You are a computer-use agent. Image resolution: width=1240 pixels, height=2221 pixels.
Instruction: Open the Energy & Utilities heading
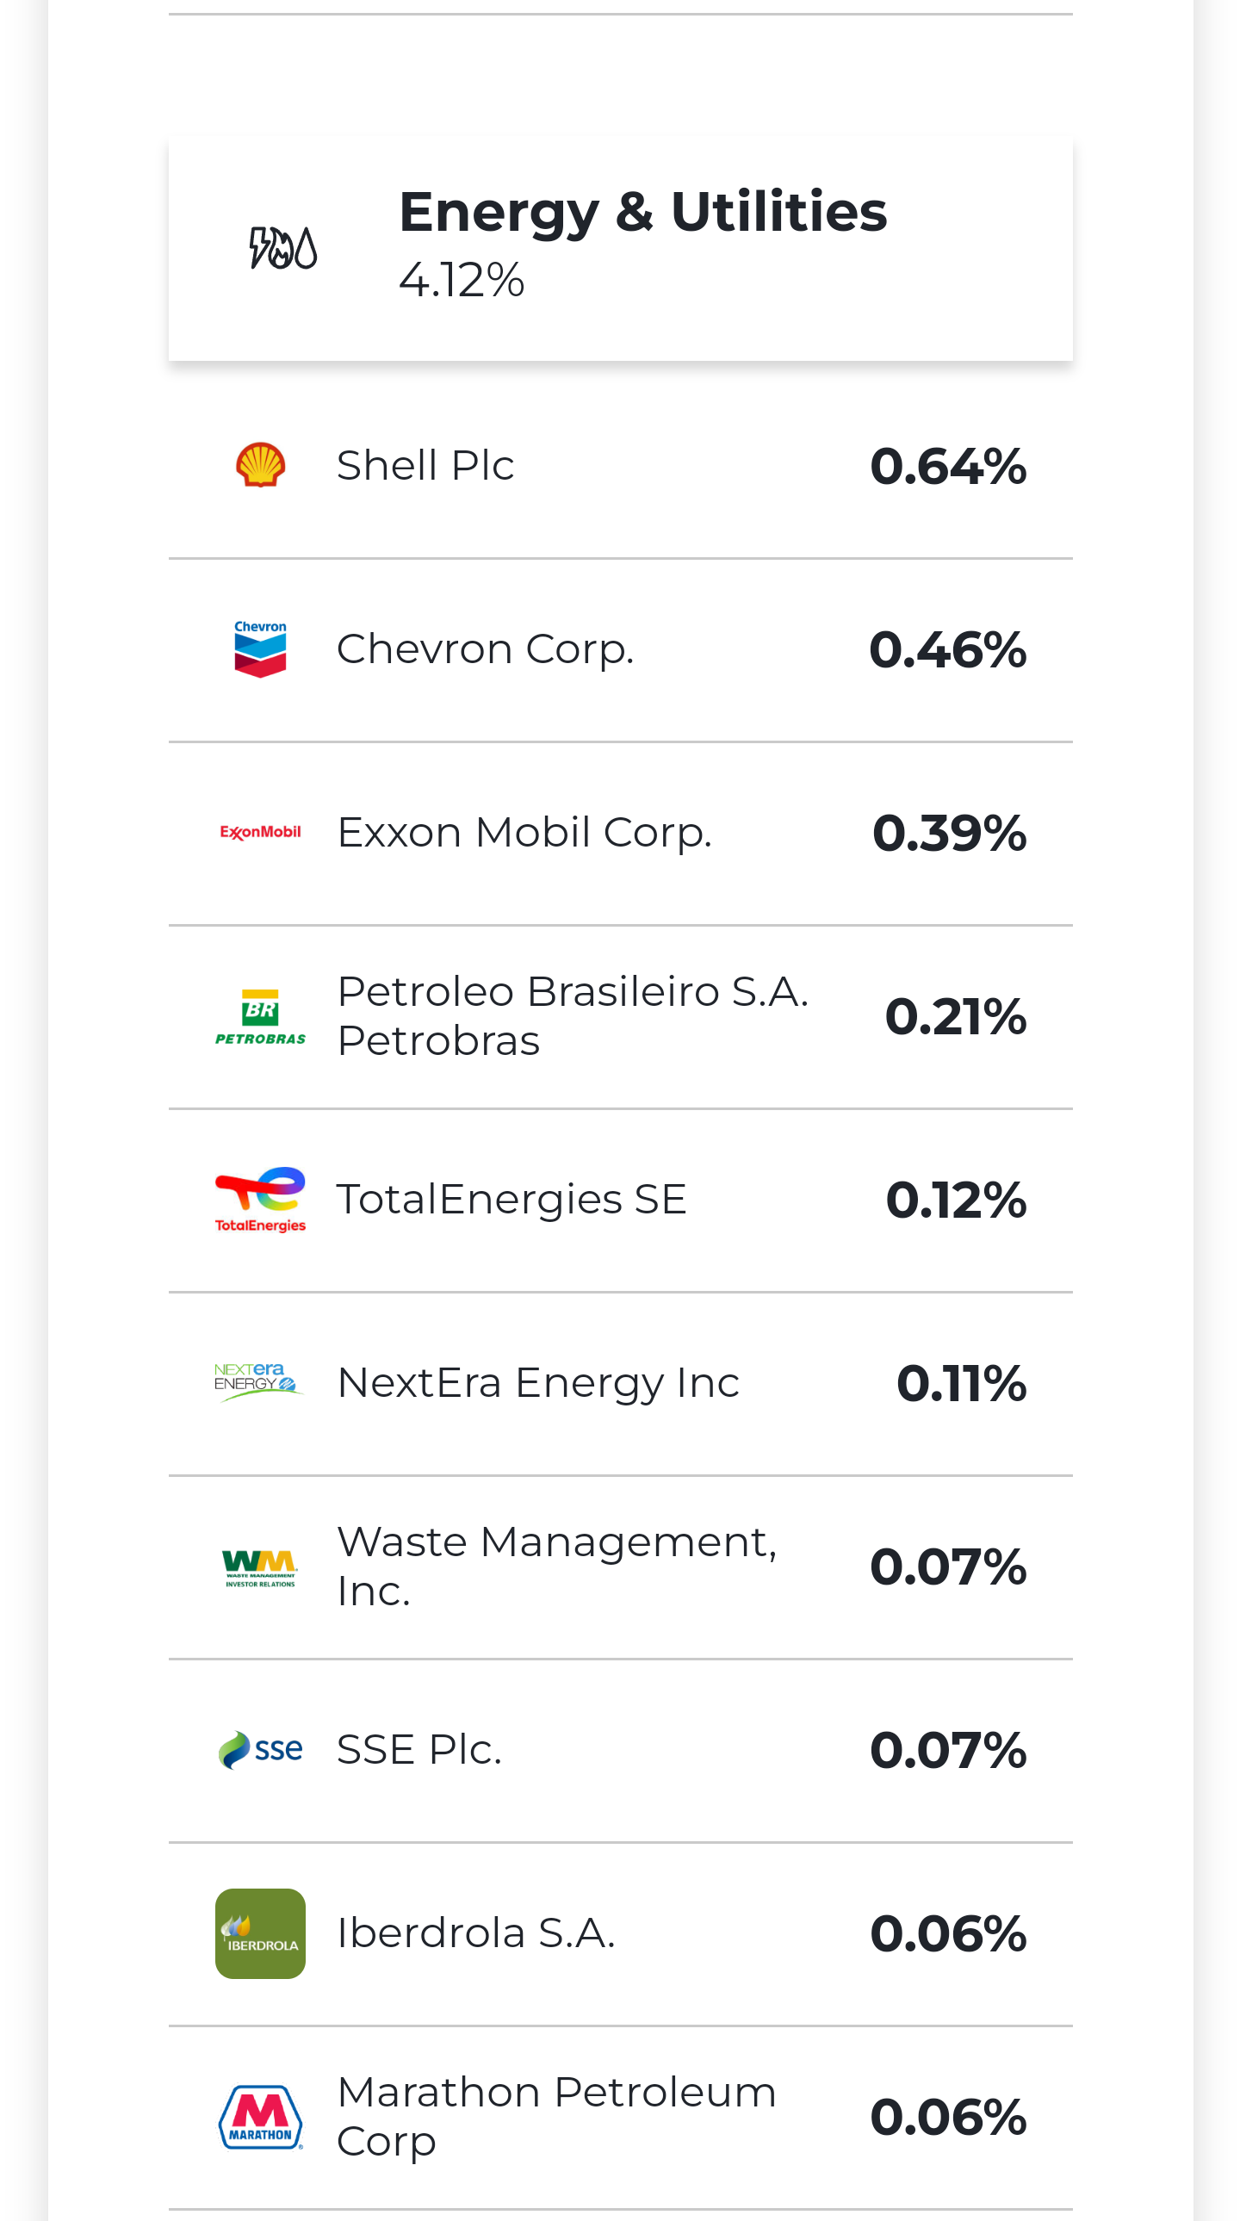point(642,212)
